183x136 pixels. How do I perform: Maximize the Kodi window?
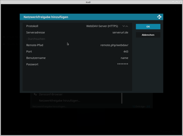pos(177,2)
